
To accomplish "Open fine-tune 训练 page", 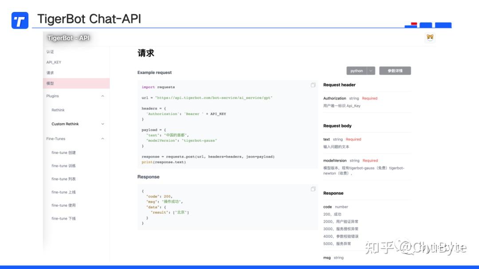I will 63,166.
